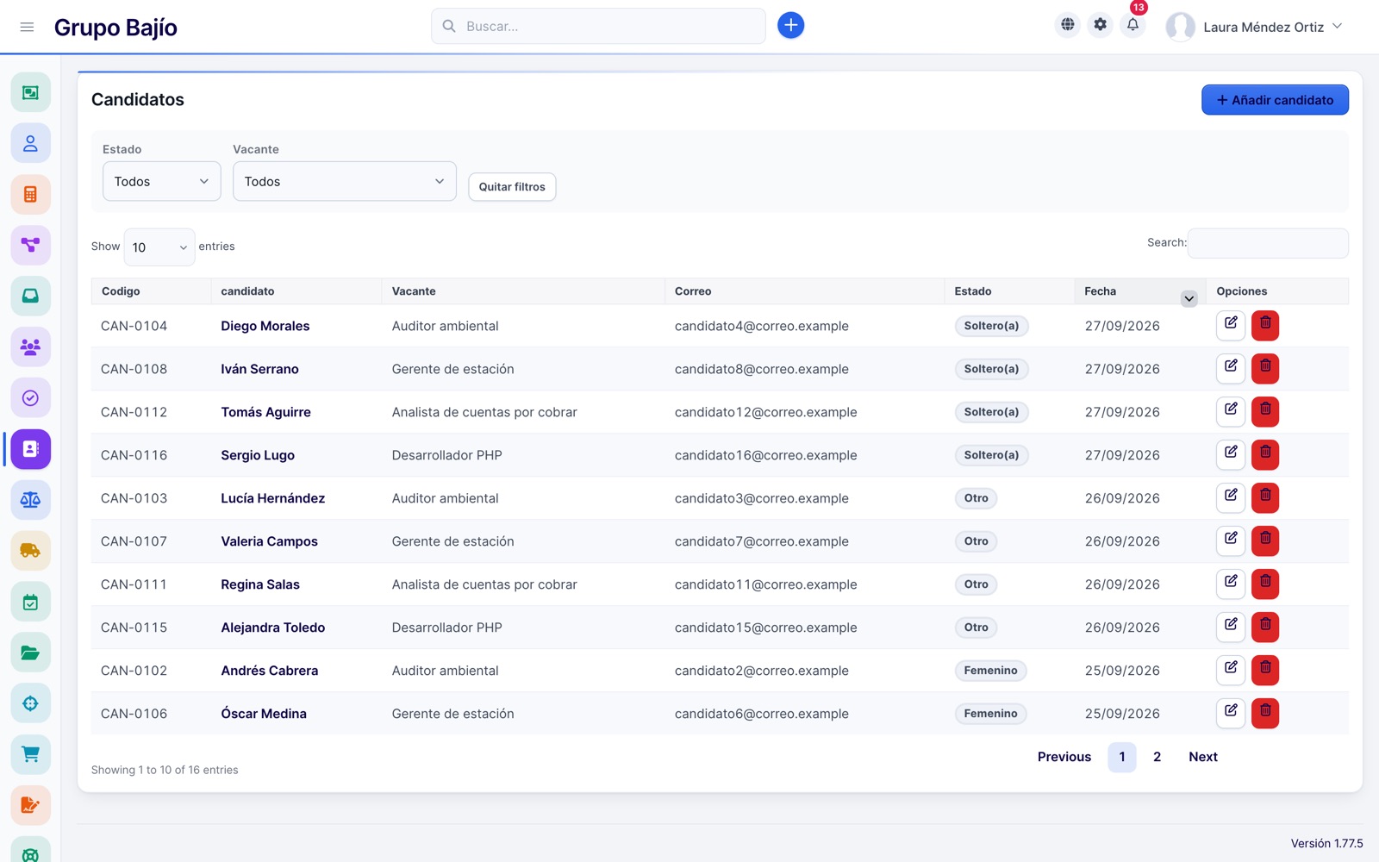Viewport: 1379px width, 862px height.
Task: Open the calculator sidebar icon
Action: tap(30, 194)
